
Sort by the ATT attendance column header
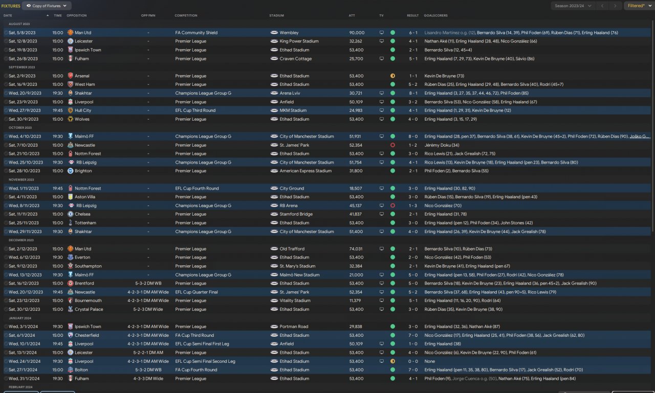click(352, 16)
